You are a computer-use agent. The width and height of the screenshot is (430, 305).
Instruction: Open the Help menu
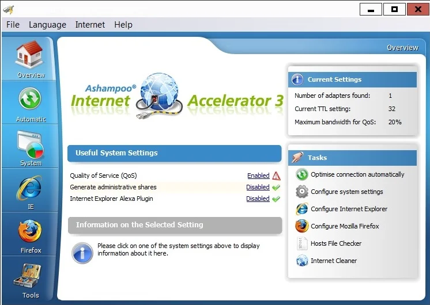click(x=123, y=25)
